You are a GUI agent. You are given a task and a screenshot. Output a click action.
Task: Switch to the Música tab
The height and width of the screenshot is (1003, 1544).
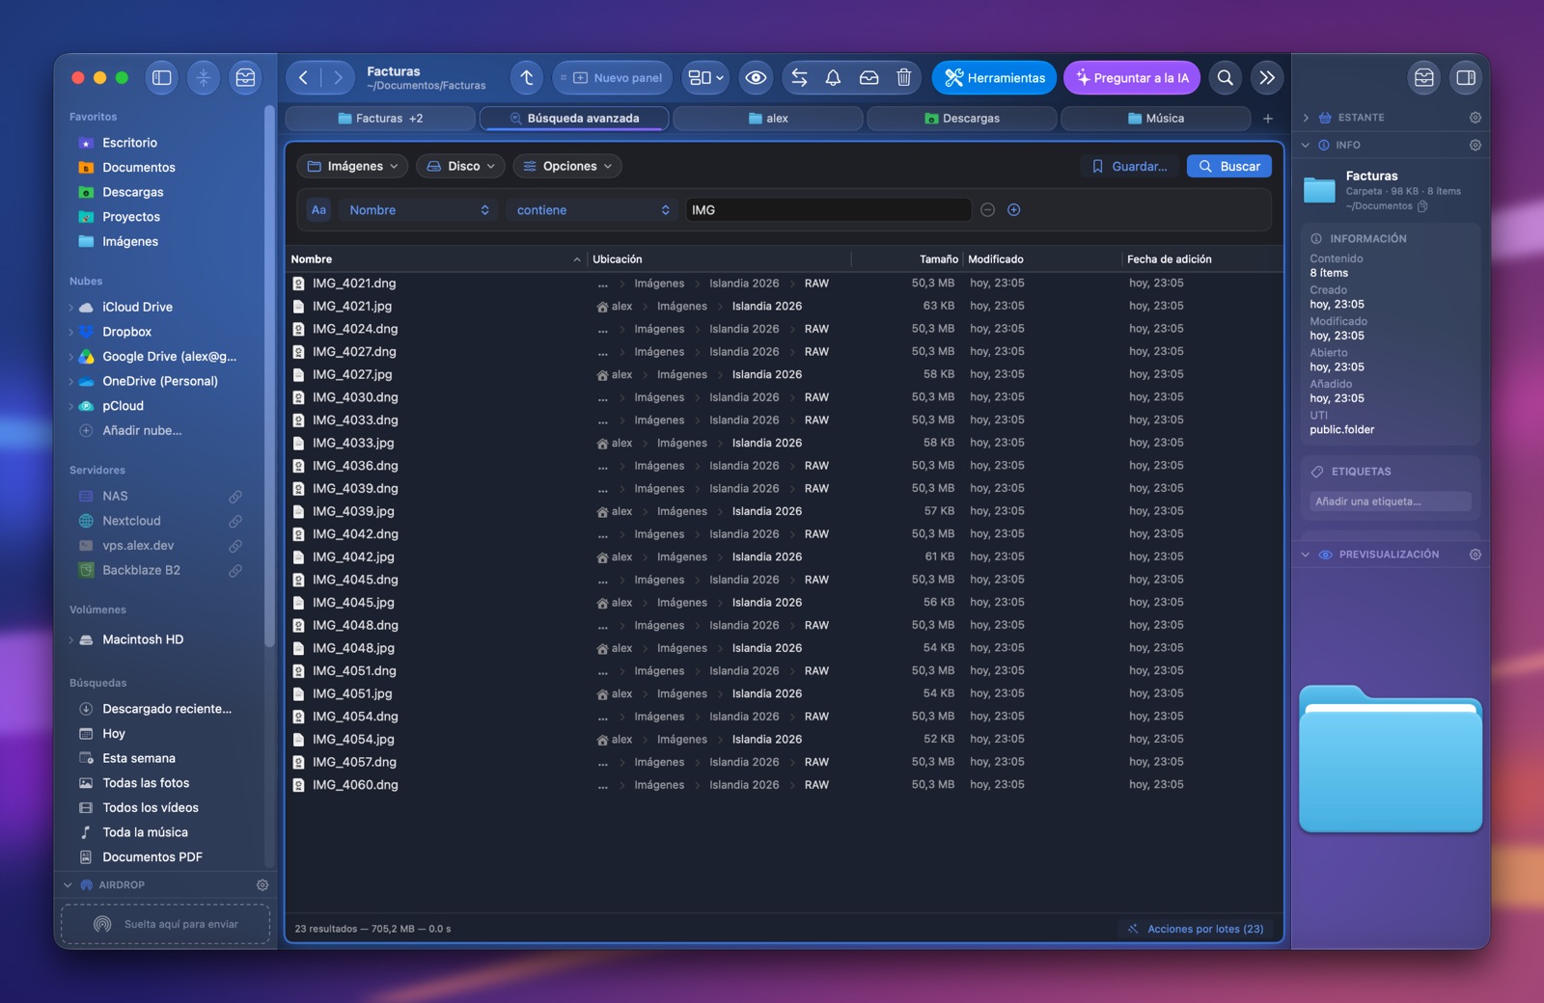[1155, 119]
